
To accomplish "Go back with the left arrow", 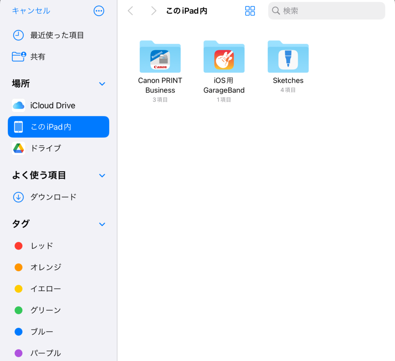I will (130, 11).
